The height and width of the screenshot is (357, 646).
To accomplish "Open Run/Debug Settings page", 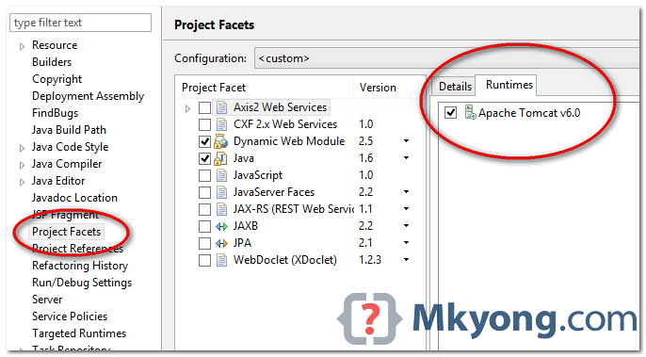I will pyautogui.click(x=82, y=283).
